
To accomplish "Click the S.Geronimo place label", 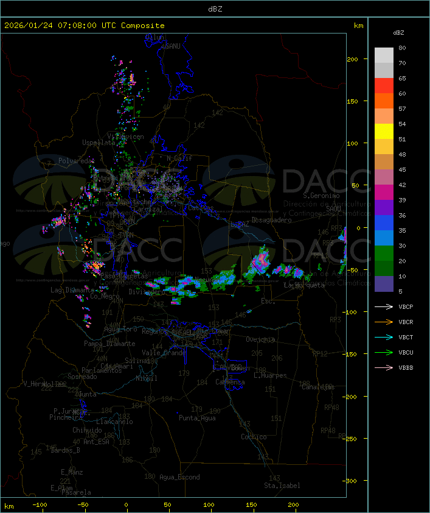I will (x=323, y=196).
